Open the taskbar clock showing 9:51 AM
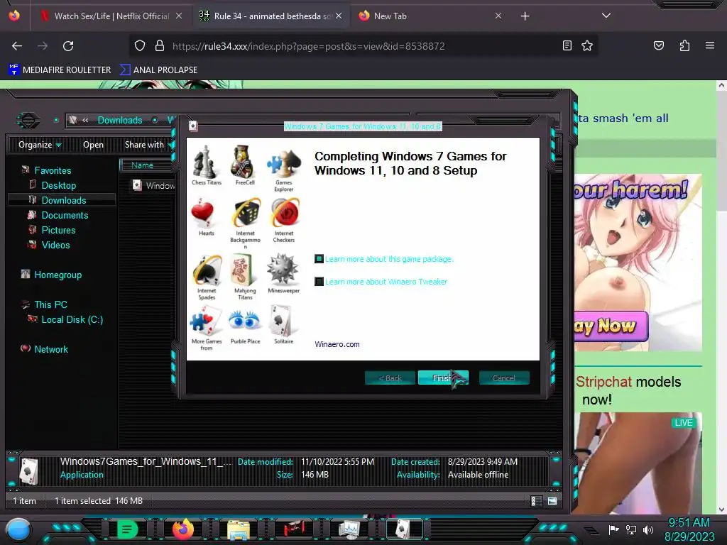This screenshot has width=727, height=545. tap(689, 529)
